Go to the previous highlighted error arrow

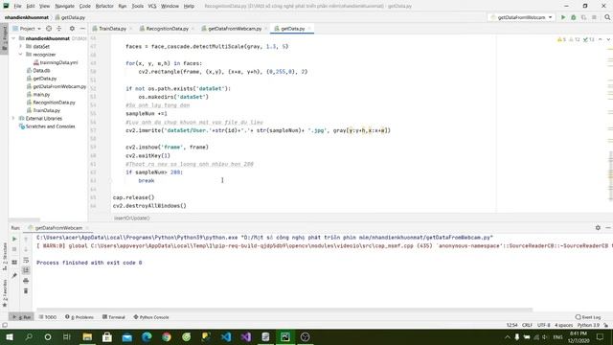(601, 39)
